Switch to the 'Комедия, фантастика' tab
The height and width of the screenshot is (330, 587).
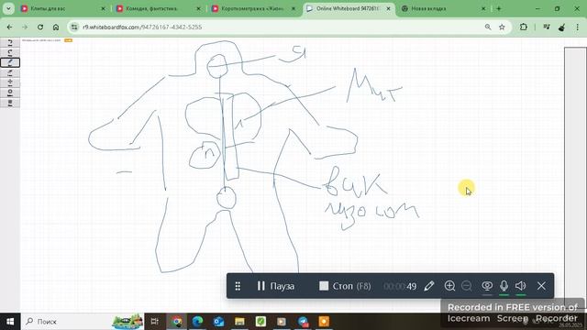(x=157, y=8)
